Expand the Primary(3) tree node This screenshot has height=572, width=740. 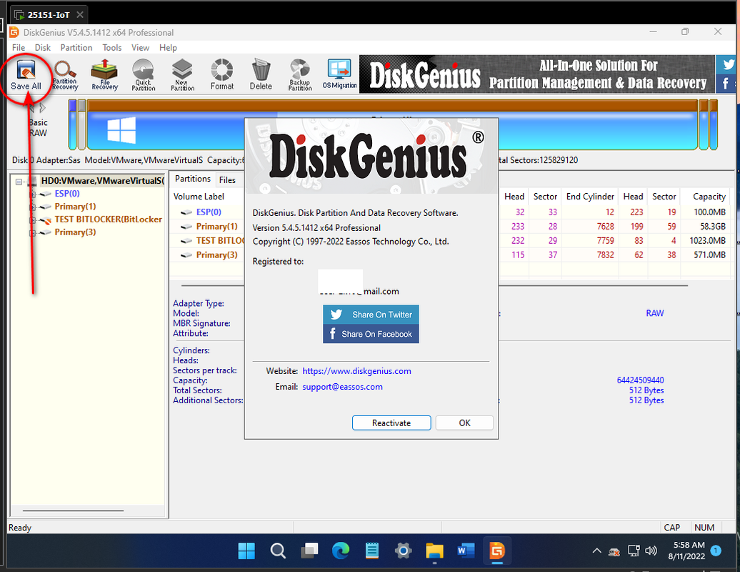tap(33, 233)
